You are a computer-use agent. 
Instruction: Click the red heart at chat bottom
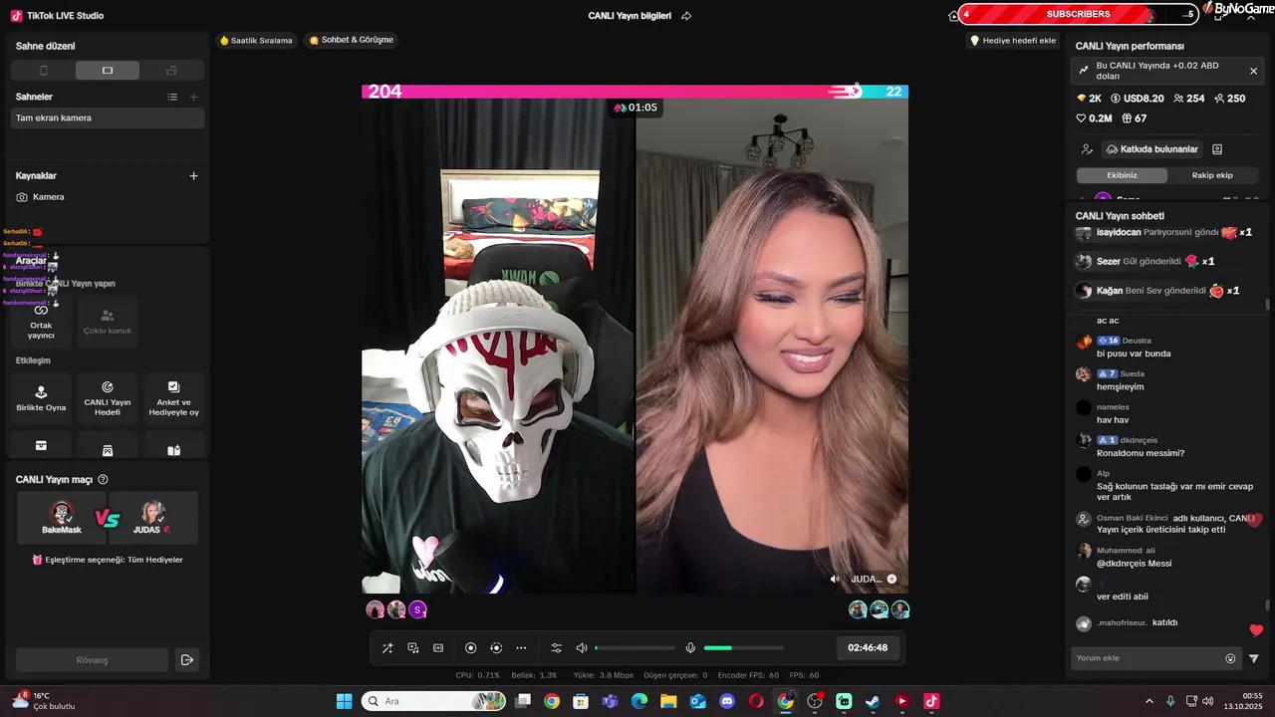(1256, 630)
